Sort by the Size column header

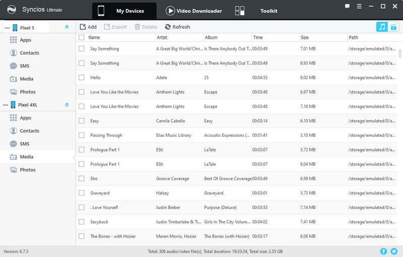tap(305, 37)
